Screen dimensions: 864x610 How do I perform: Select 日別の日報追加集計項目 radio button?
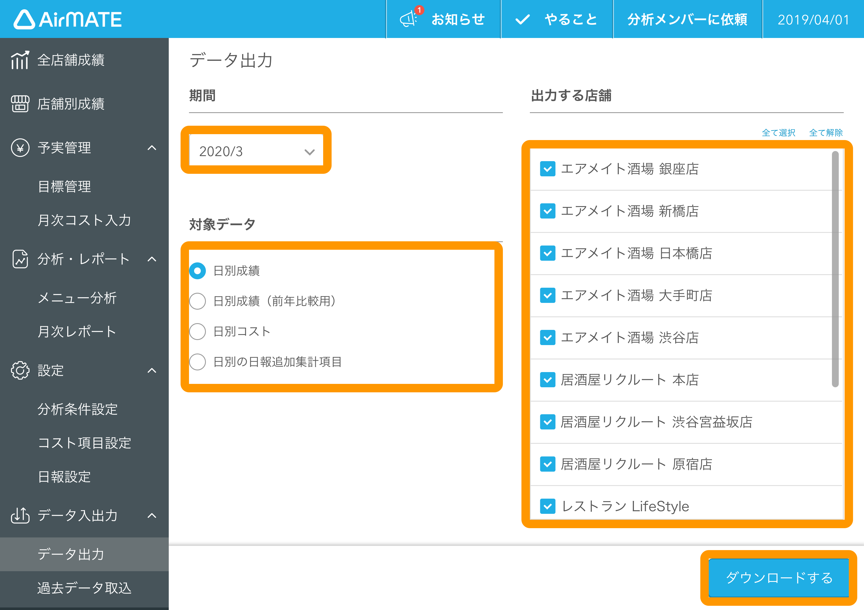197,362
